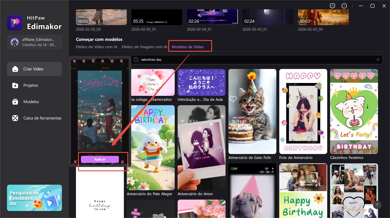390x218 pixels.
Task: Select the Aniversário de Gato Fofo template
Action: tap(252, 112)
